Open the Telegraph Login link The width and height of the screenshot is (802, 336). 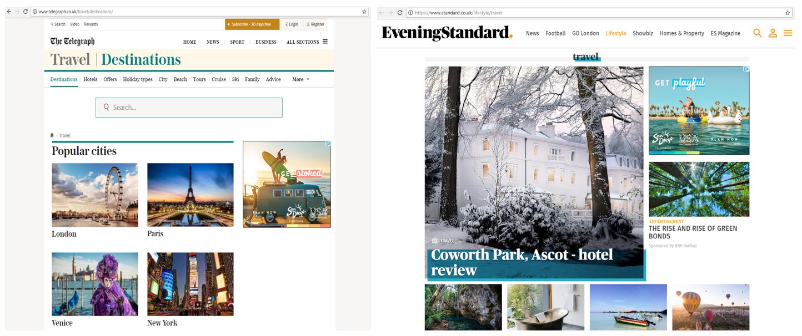292,24
